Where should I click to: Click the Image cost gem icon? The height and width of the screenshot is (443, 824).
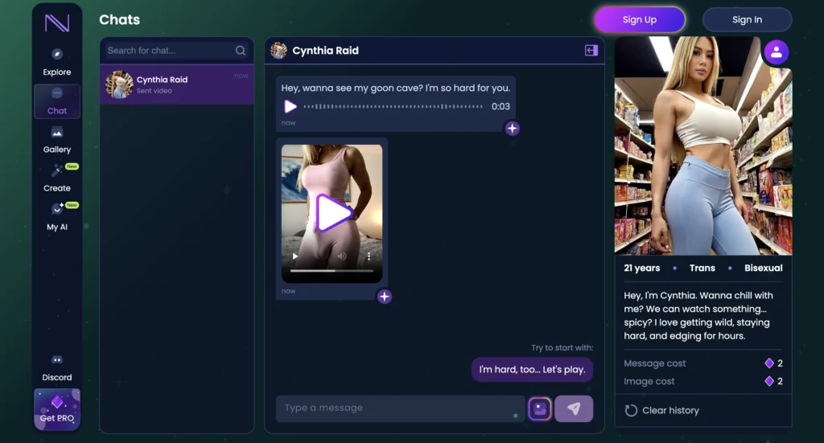(x=768, y=381)
